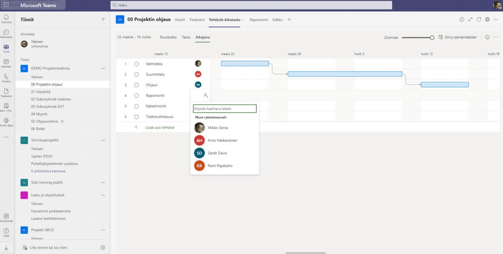Image resolution: width=503 pixels, height=254 pixels.
Task: Open the Tehtävät-Aikataulu tab dropdown arrow
Action: click(243, 20)
